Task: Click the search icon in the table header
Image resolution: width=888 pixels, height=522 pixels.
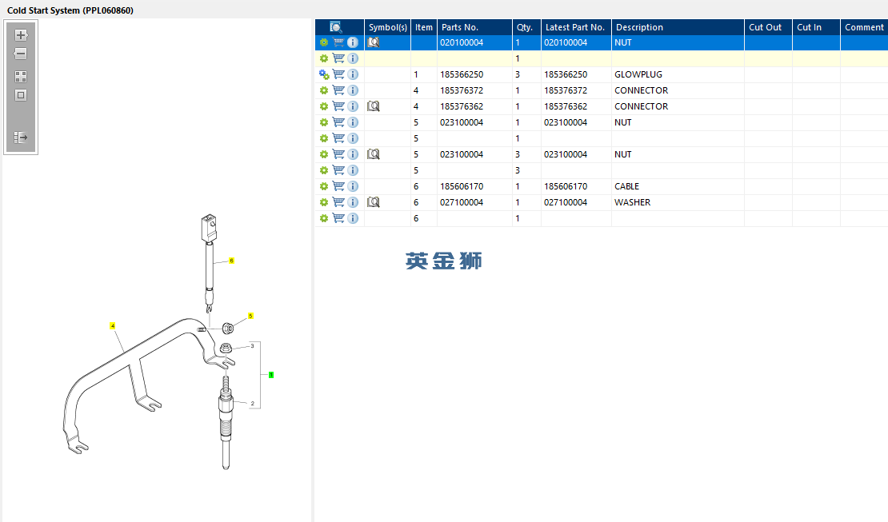Action: click(x=336, y=27)
